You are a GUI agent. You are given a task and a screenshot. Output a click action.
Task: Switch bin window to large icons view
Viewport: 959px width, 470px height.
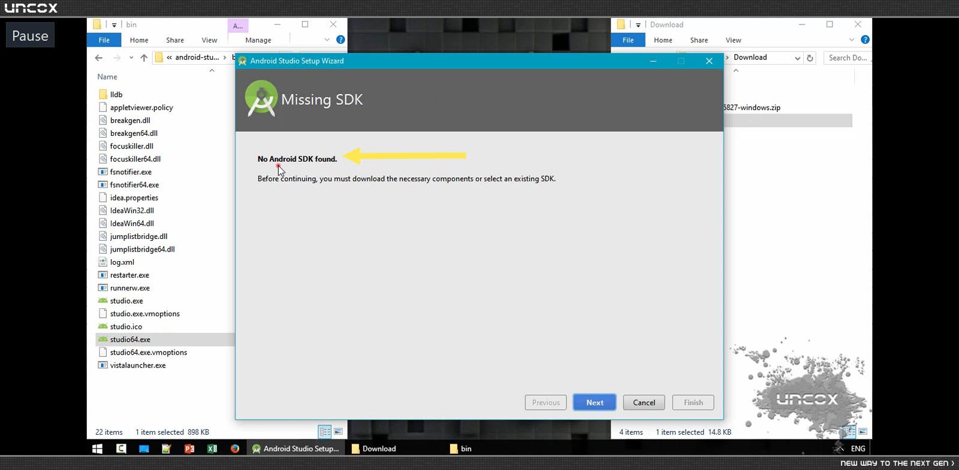[339, 432]
